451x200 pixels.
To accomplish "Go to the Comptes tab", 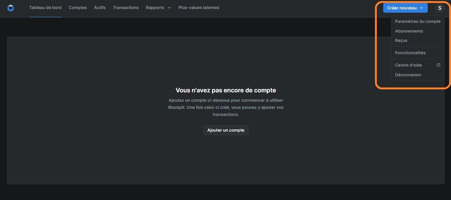I will pos(78,8).
